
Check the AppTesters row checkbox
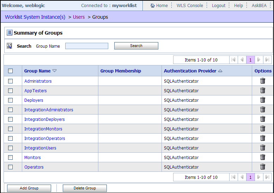(11, 91)
